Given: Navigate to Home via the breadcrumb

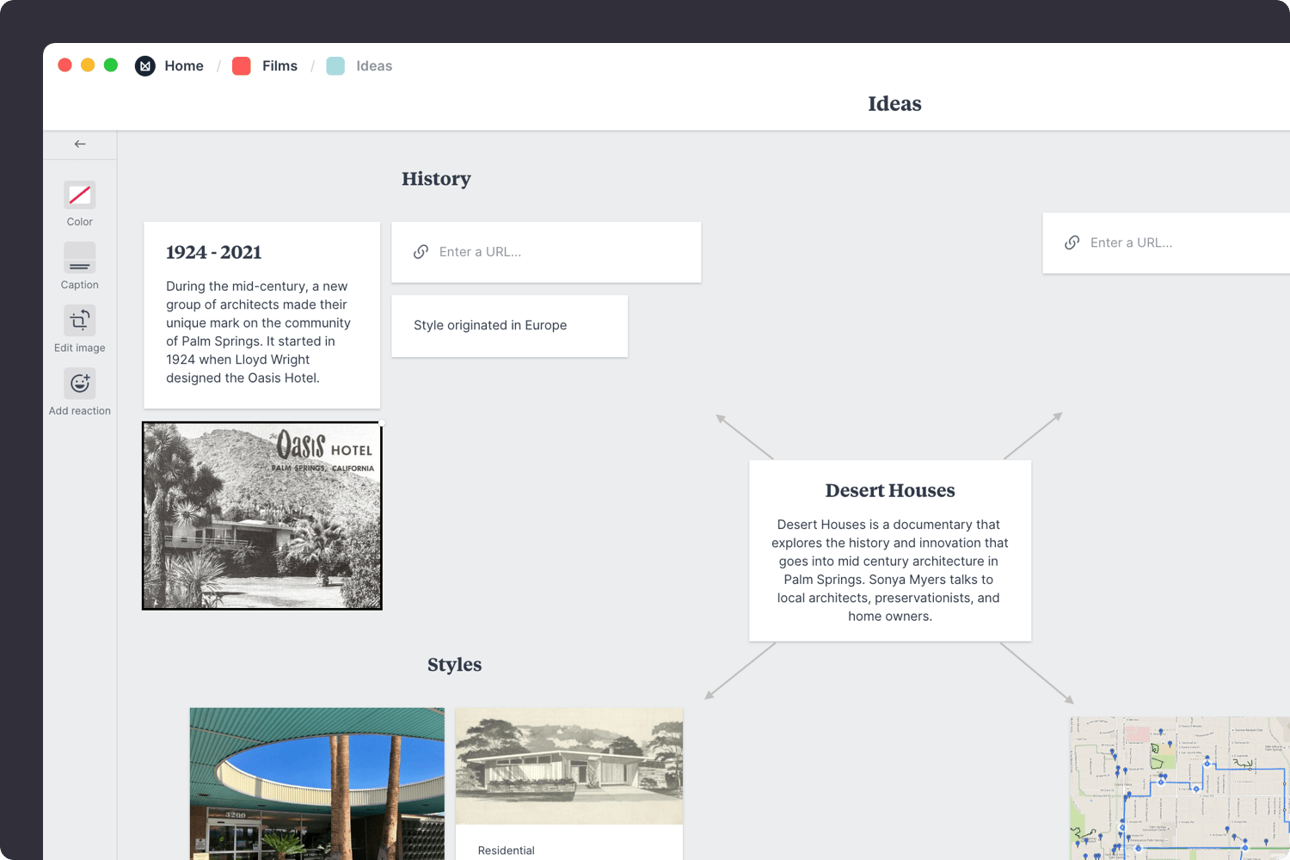Looking at the screenshot, I should pyautogui.click(x=184, y=65).
